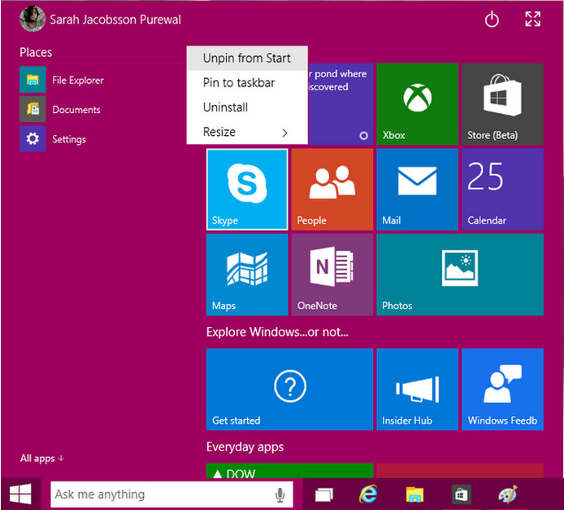The image size is (564, 510).
Task: Select Uninstall from context menu
Action: (247, 107)
